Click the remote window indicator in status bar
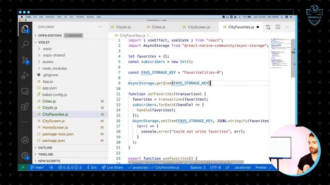The image size is (330, 185). pyautogui.click(x=23, y=167)
